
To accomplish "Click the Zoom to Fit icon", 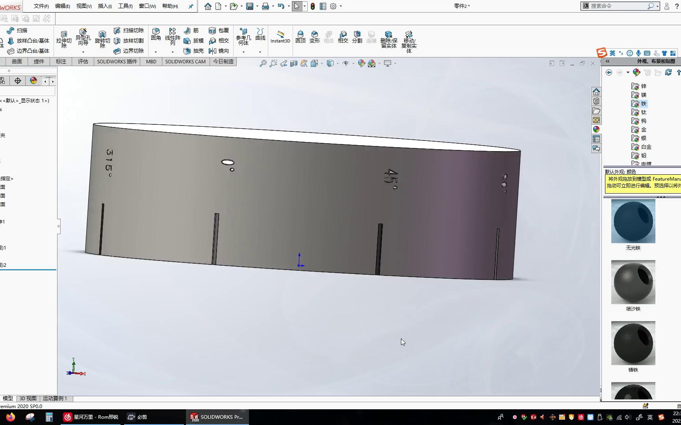I will click(263, 63).
